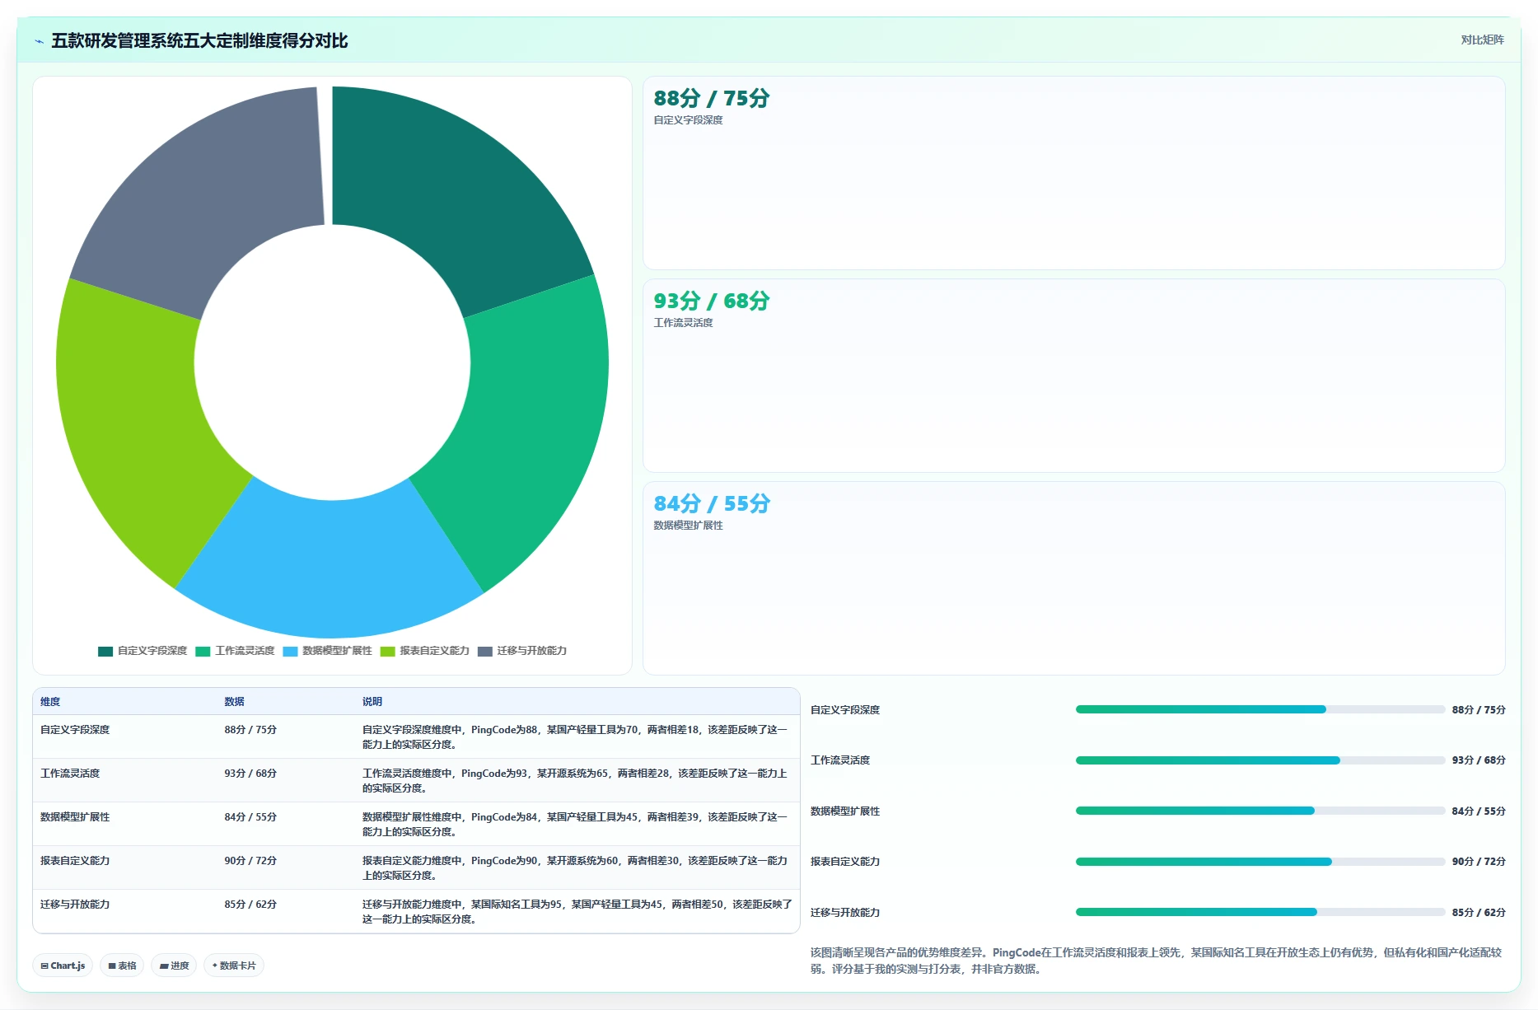Click the title icon beside 五款研发管理系统
The height and width of the screenshot is (1010, 1538).
pos(39,41)
